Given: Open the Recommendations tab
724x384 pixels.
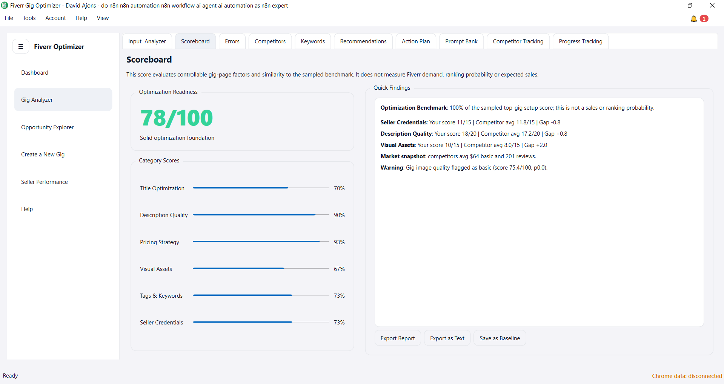Looking at the screenshot, I should (x=363, y=41).
